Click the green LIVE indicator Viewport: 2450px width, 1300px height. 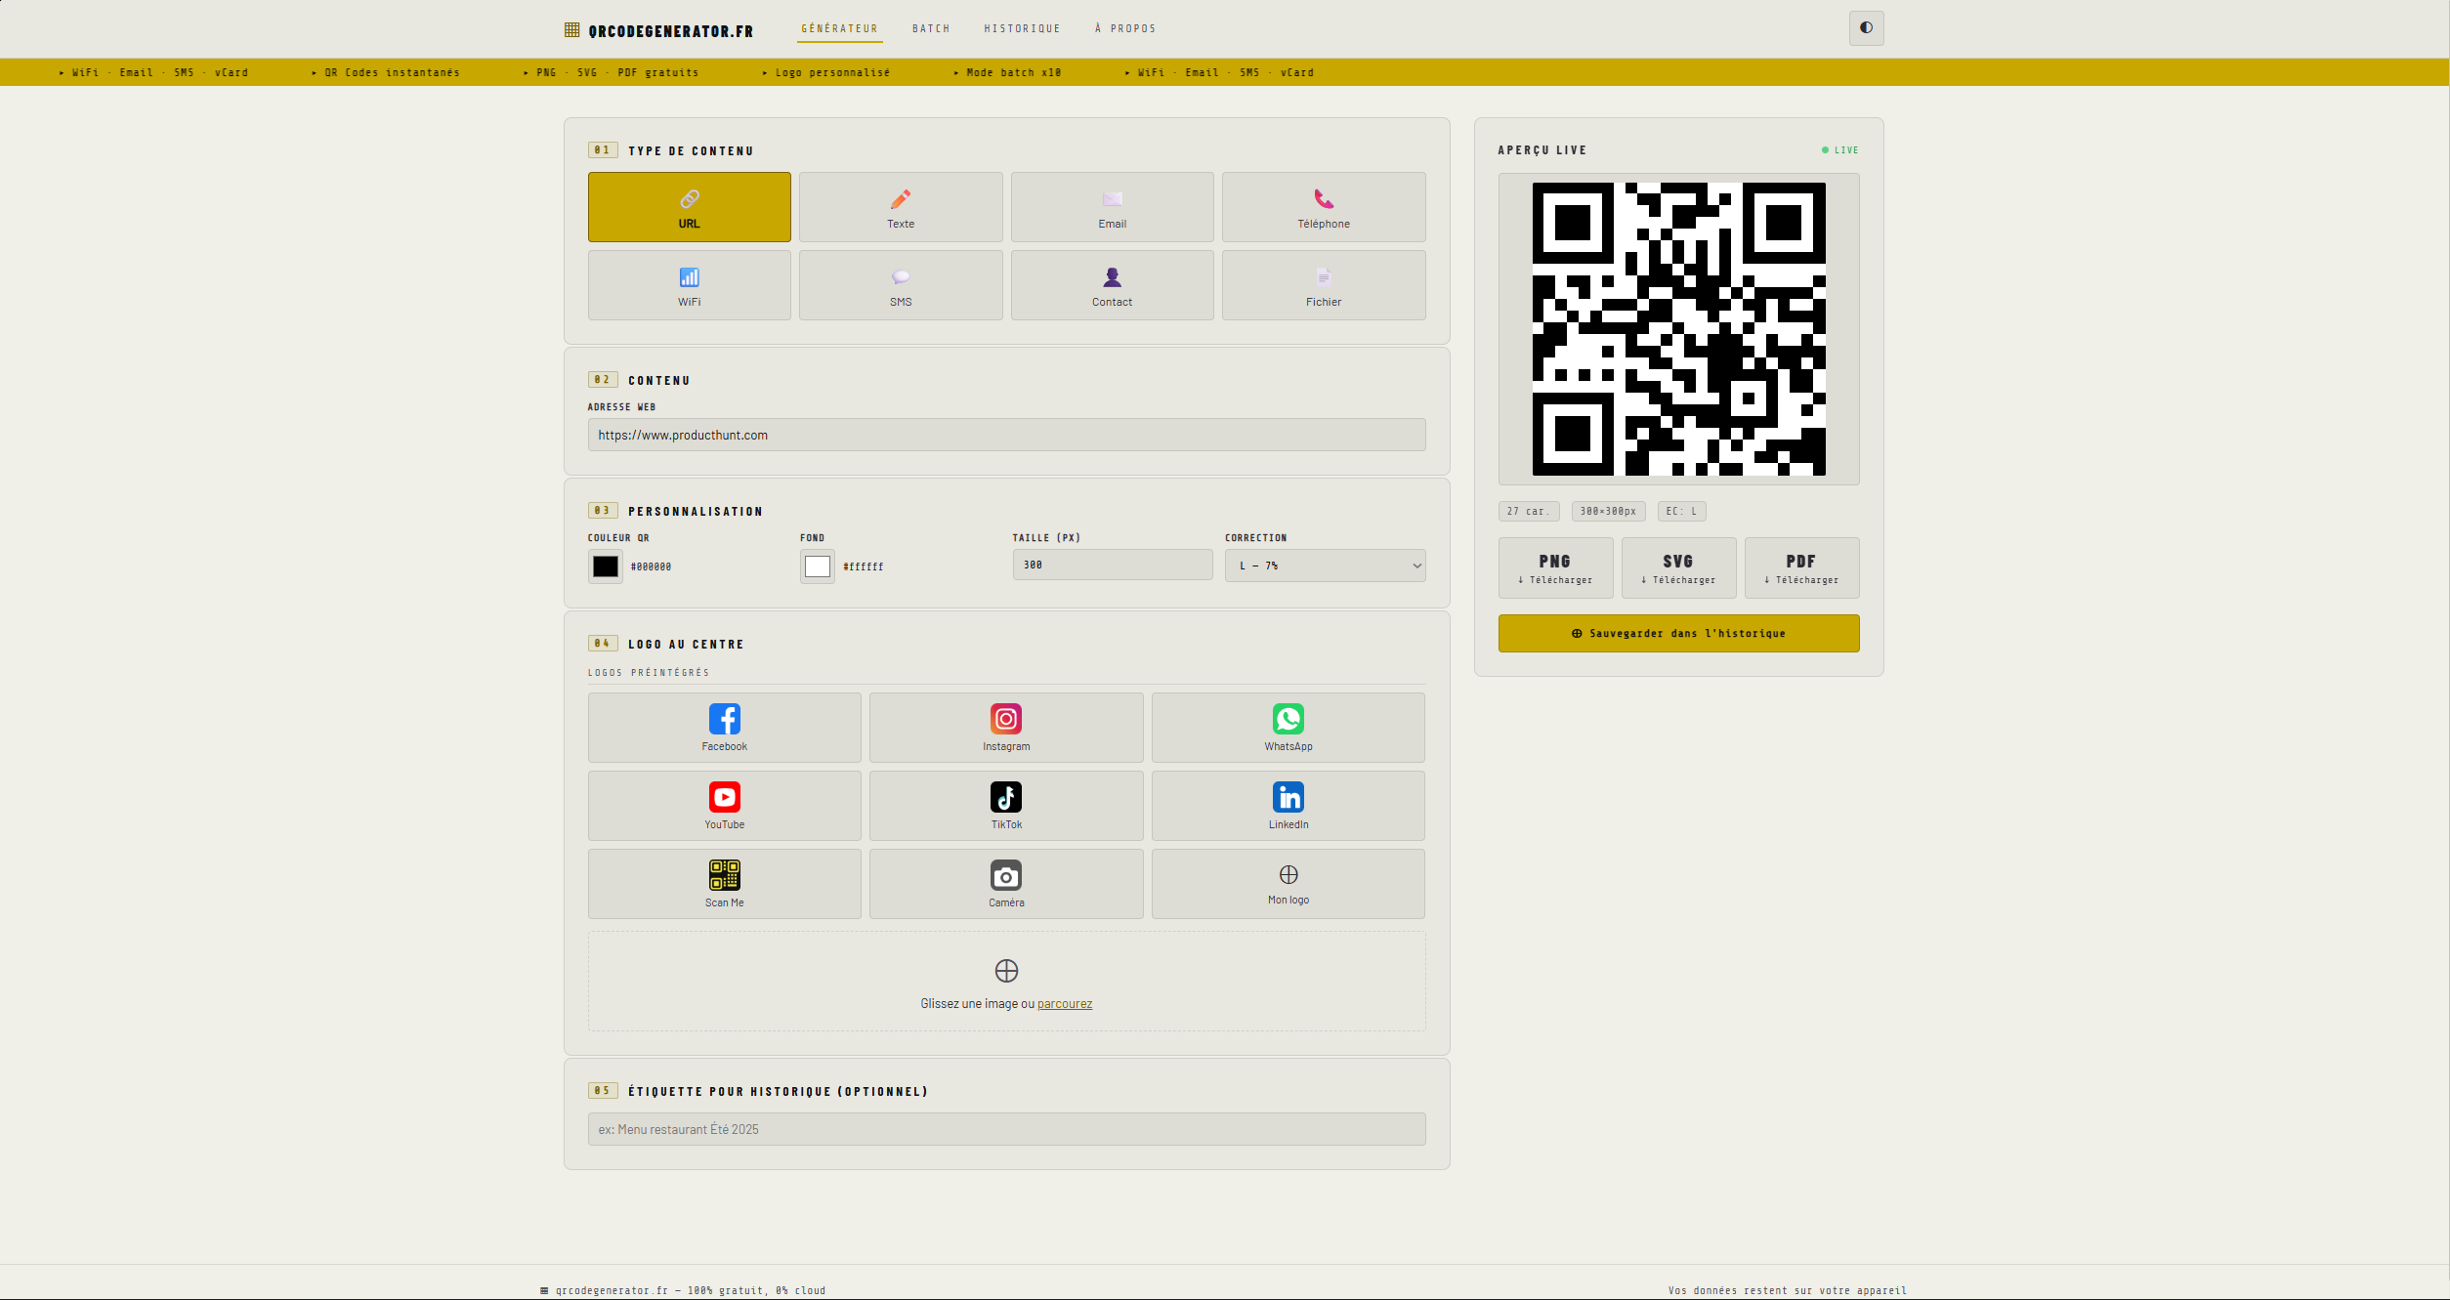1840,150
